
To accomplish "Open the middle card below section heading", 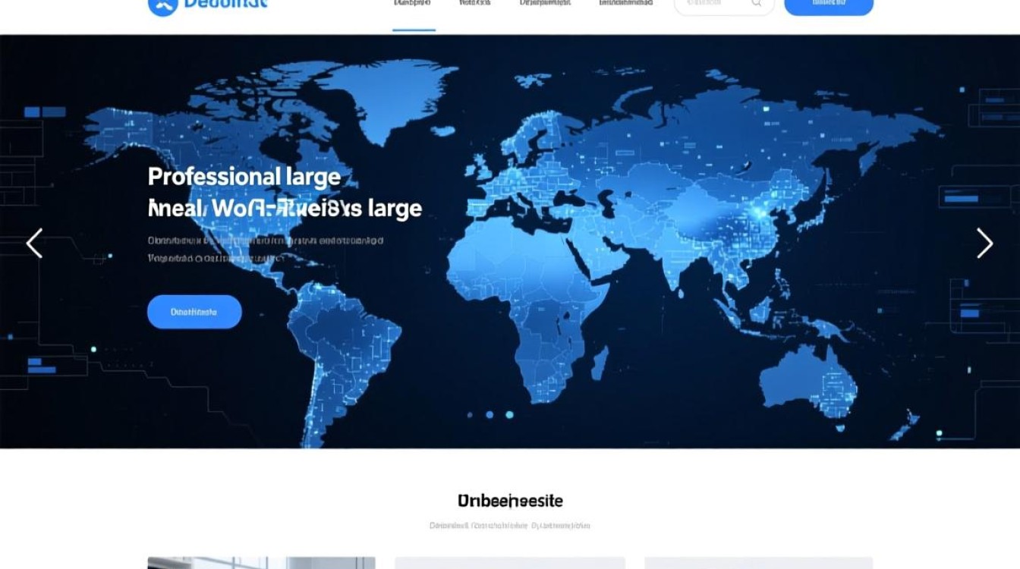I will pyautogui.click(x=509, y=563).
